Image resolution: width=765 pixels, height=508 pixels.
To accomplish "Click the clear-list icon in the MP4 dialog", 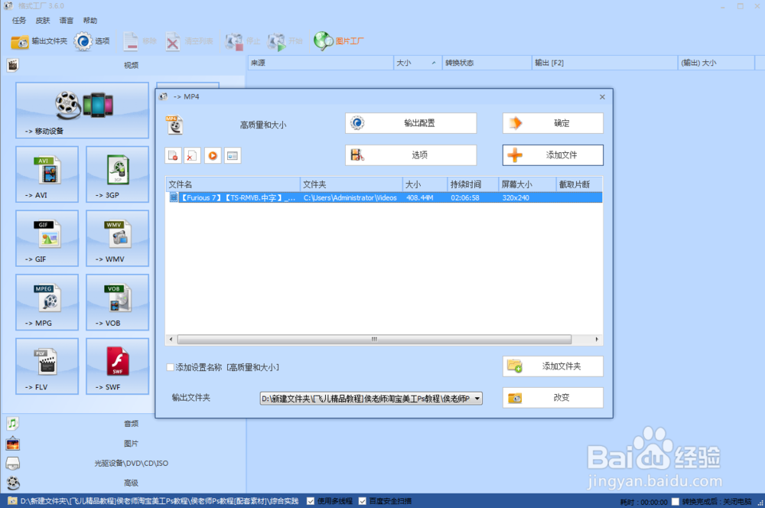I will point(192,155).
